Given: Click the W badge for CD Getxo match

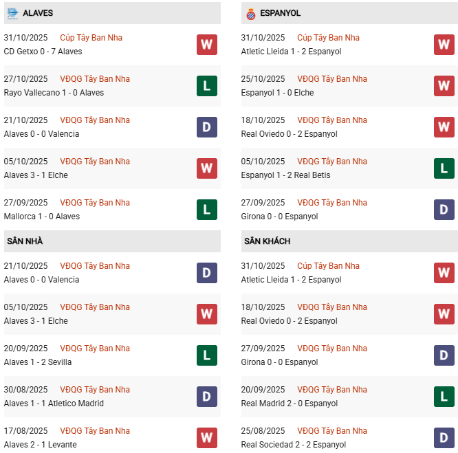Looking at the screenshot, I should [x=206, y=45].
